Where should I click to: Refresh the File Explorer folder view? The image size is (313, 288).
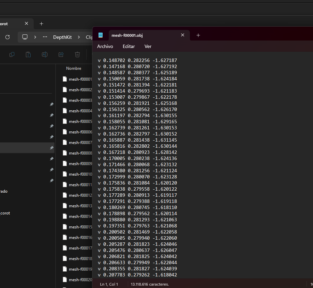(8, 37)
